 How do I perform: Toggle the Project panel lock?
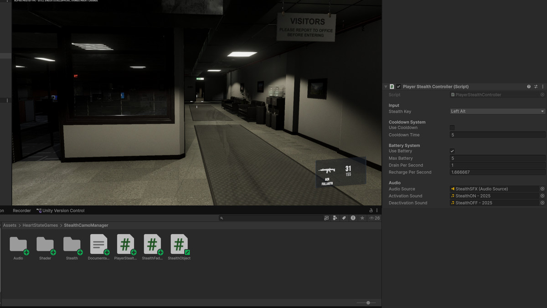[x=371, y=211]
